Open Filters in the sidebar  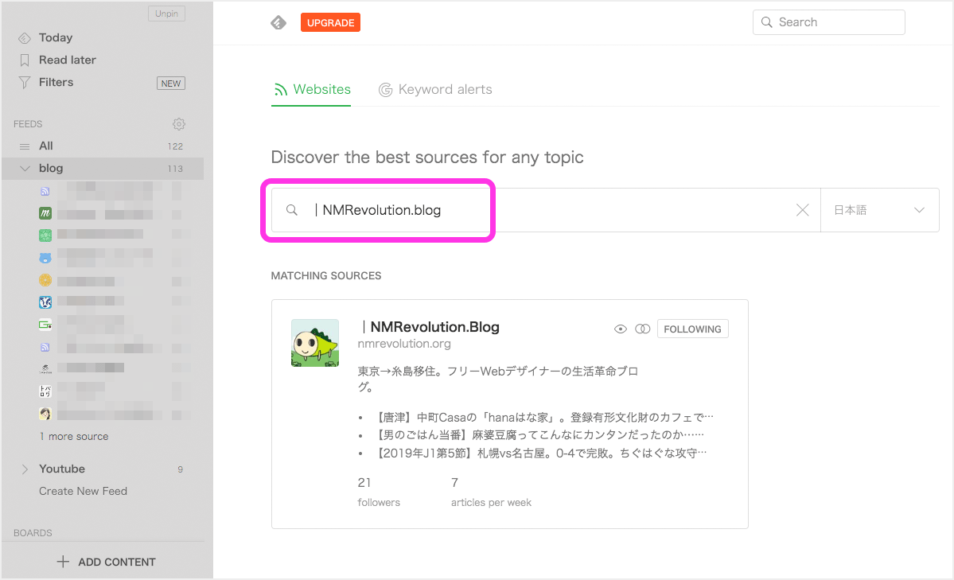pyautogui.click(x=56, y=82)
